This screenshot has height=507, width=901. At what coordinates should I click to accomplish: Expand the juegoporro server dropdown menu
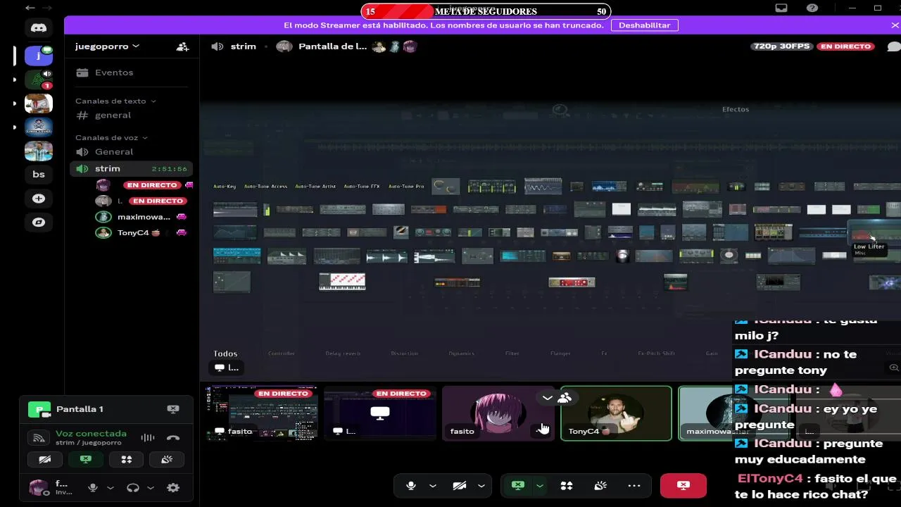[x=108, y=46]
